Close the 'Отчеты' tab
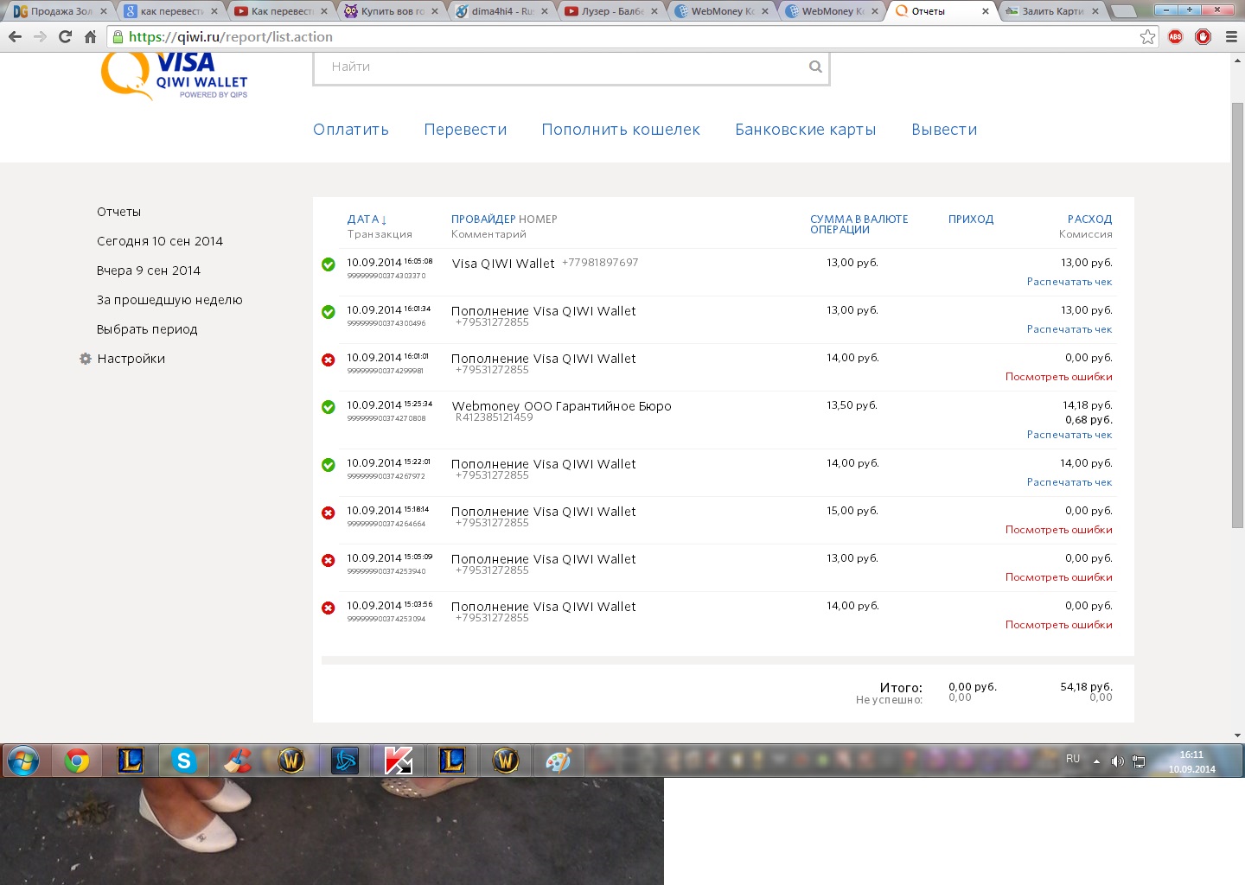This screenshot has width=1245, height=885. [985, 11]
